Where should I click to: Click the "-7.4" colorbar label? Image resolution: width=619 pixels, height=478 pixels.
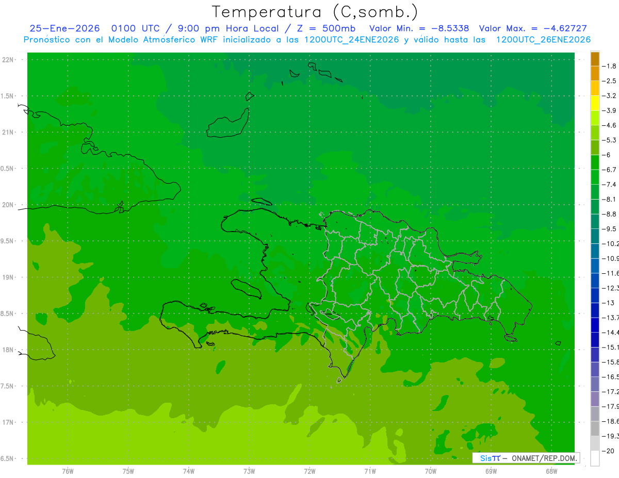pyautogui.click(x=609, y=185)
